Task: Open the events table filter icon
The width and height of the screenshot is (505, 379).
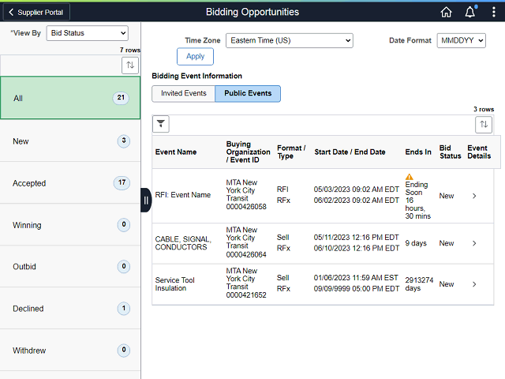Action: click(161, 124)
